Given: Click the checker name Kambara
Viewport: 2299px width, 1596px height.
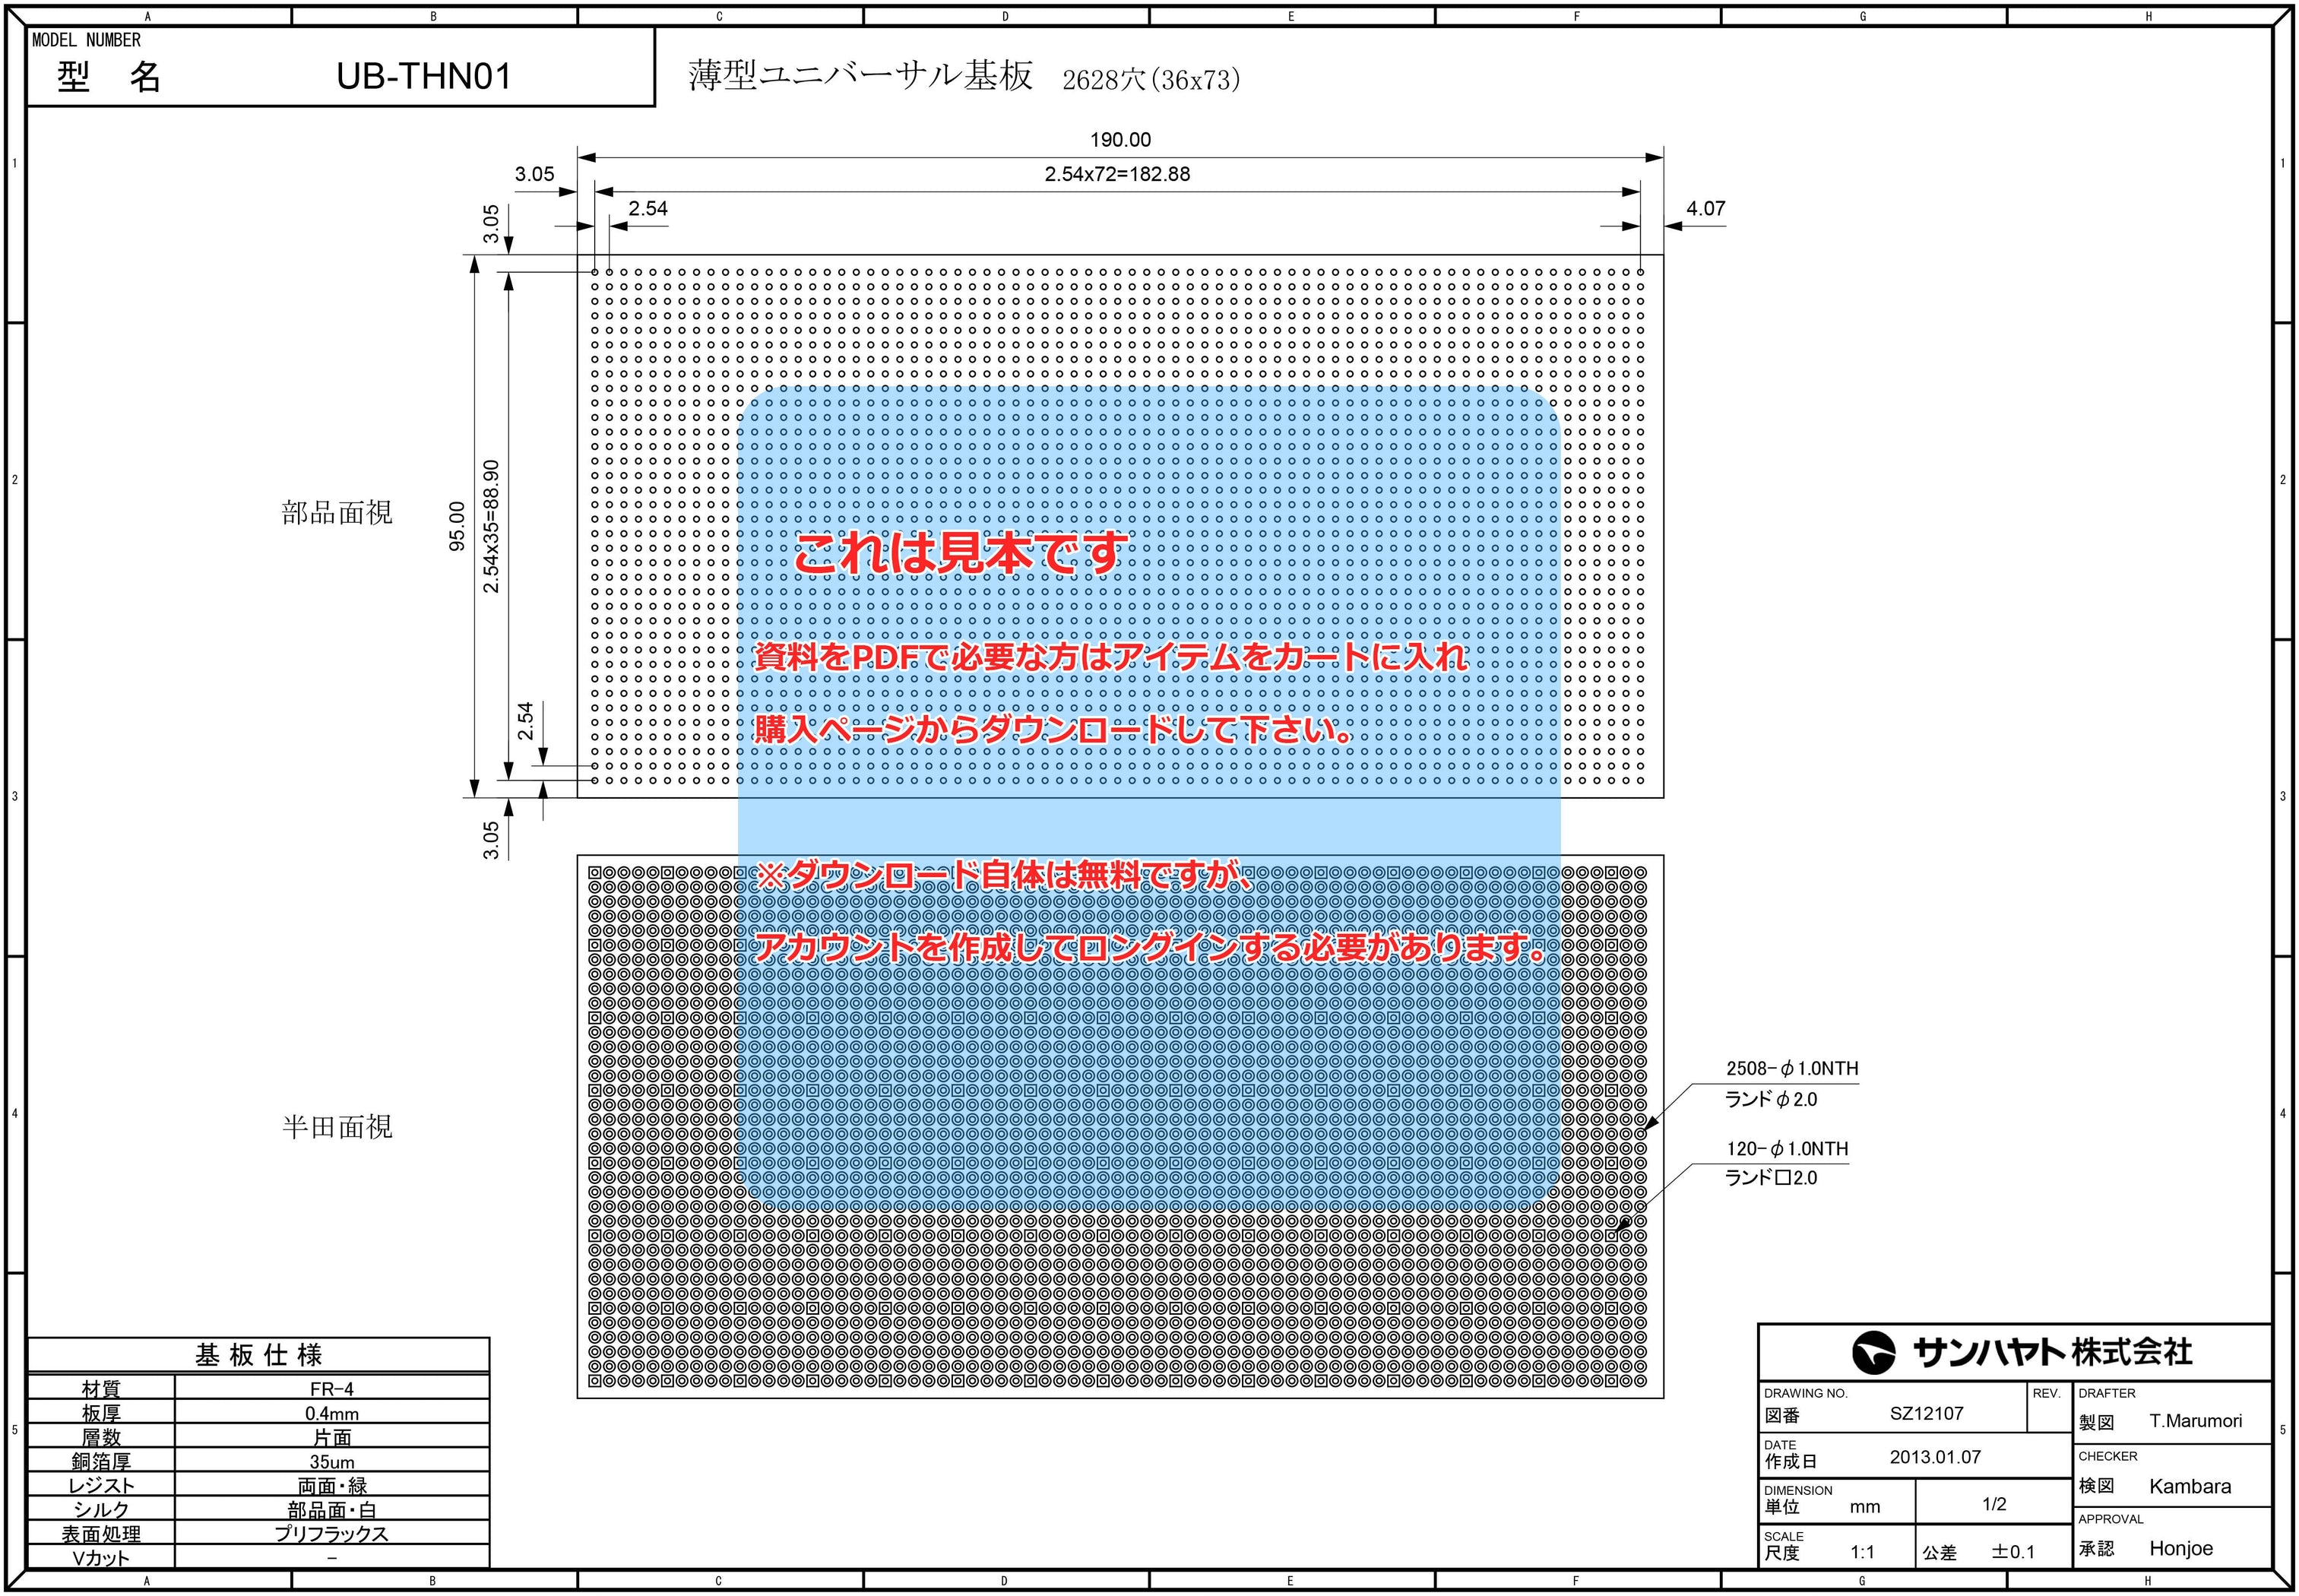Looking at the screenshot, I should coord(2190,1486).
